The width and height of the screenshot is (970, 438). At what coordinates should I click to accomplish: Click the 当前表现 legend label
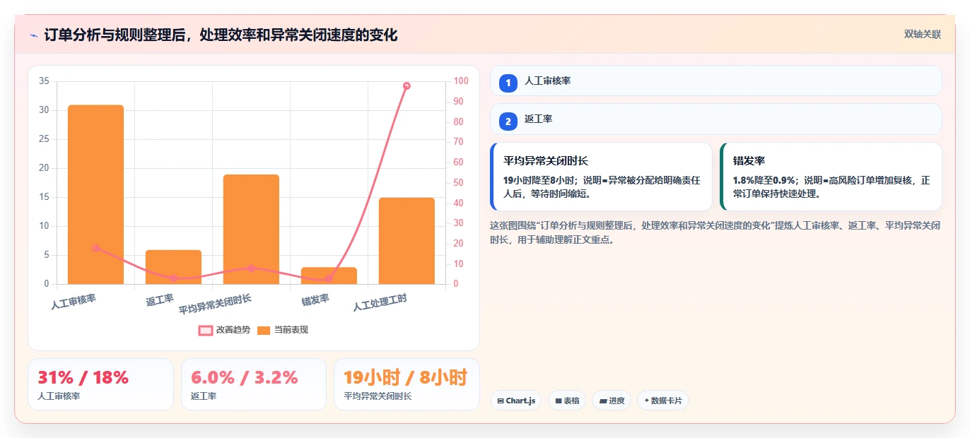coord(291,330)
